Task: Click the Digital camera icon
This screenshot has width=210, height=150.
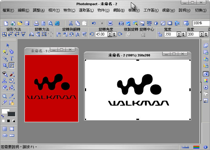Action: tap(121, 23)
